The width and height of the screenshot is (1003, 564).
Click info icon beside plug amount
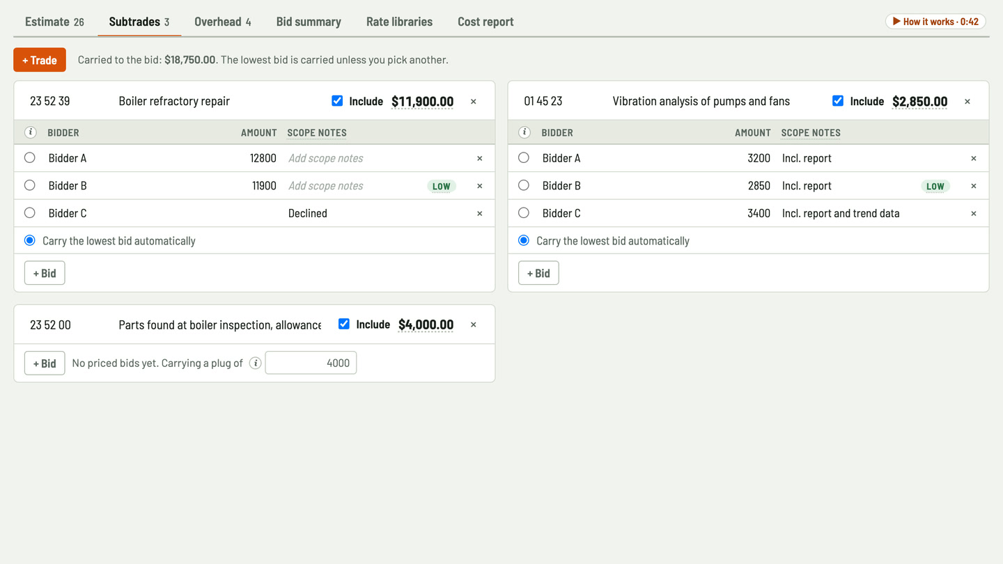pos(256,363)
